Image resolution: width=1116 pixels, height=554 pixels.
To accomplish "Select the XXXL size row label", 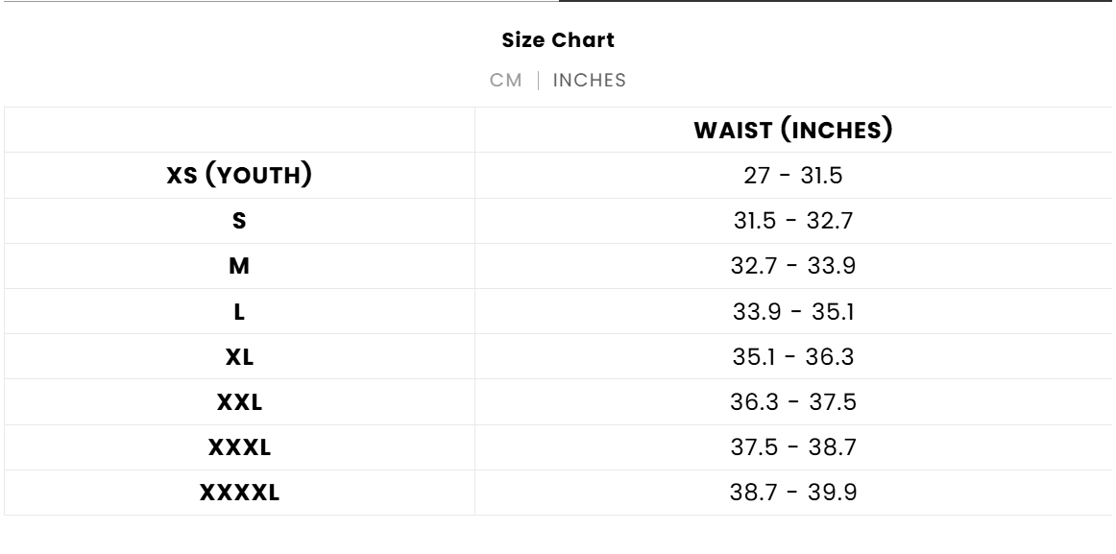I will point(239,447).
